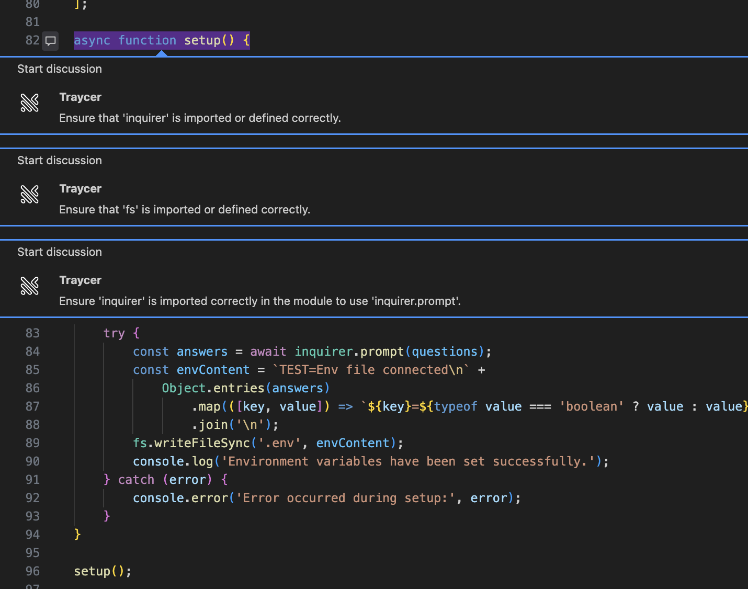Click the comment icon on line 82
The width and height of the screenshot is (748, 589).
(50, 41)
